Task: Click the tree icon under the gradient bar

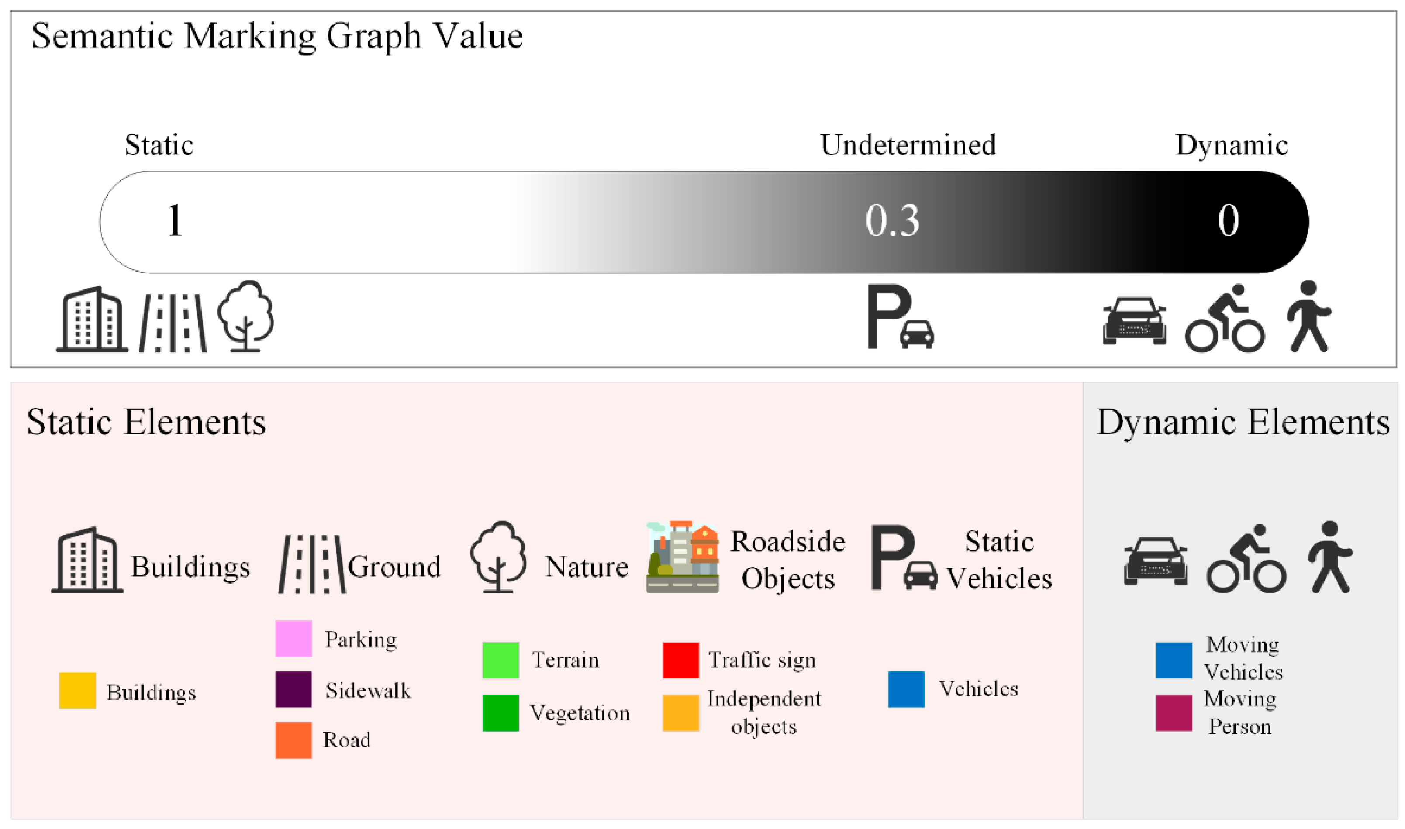Action: coord(245,316)
